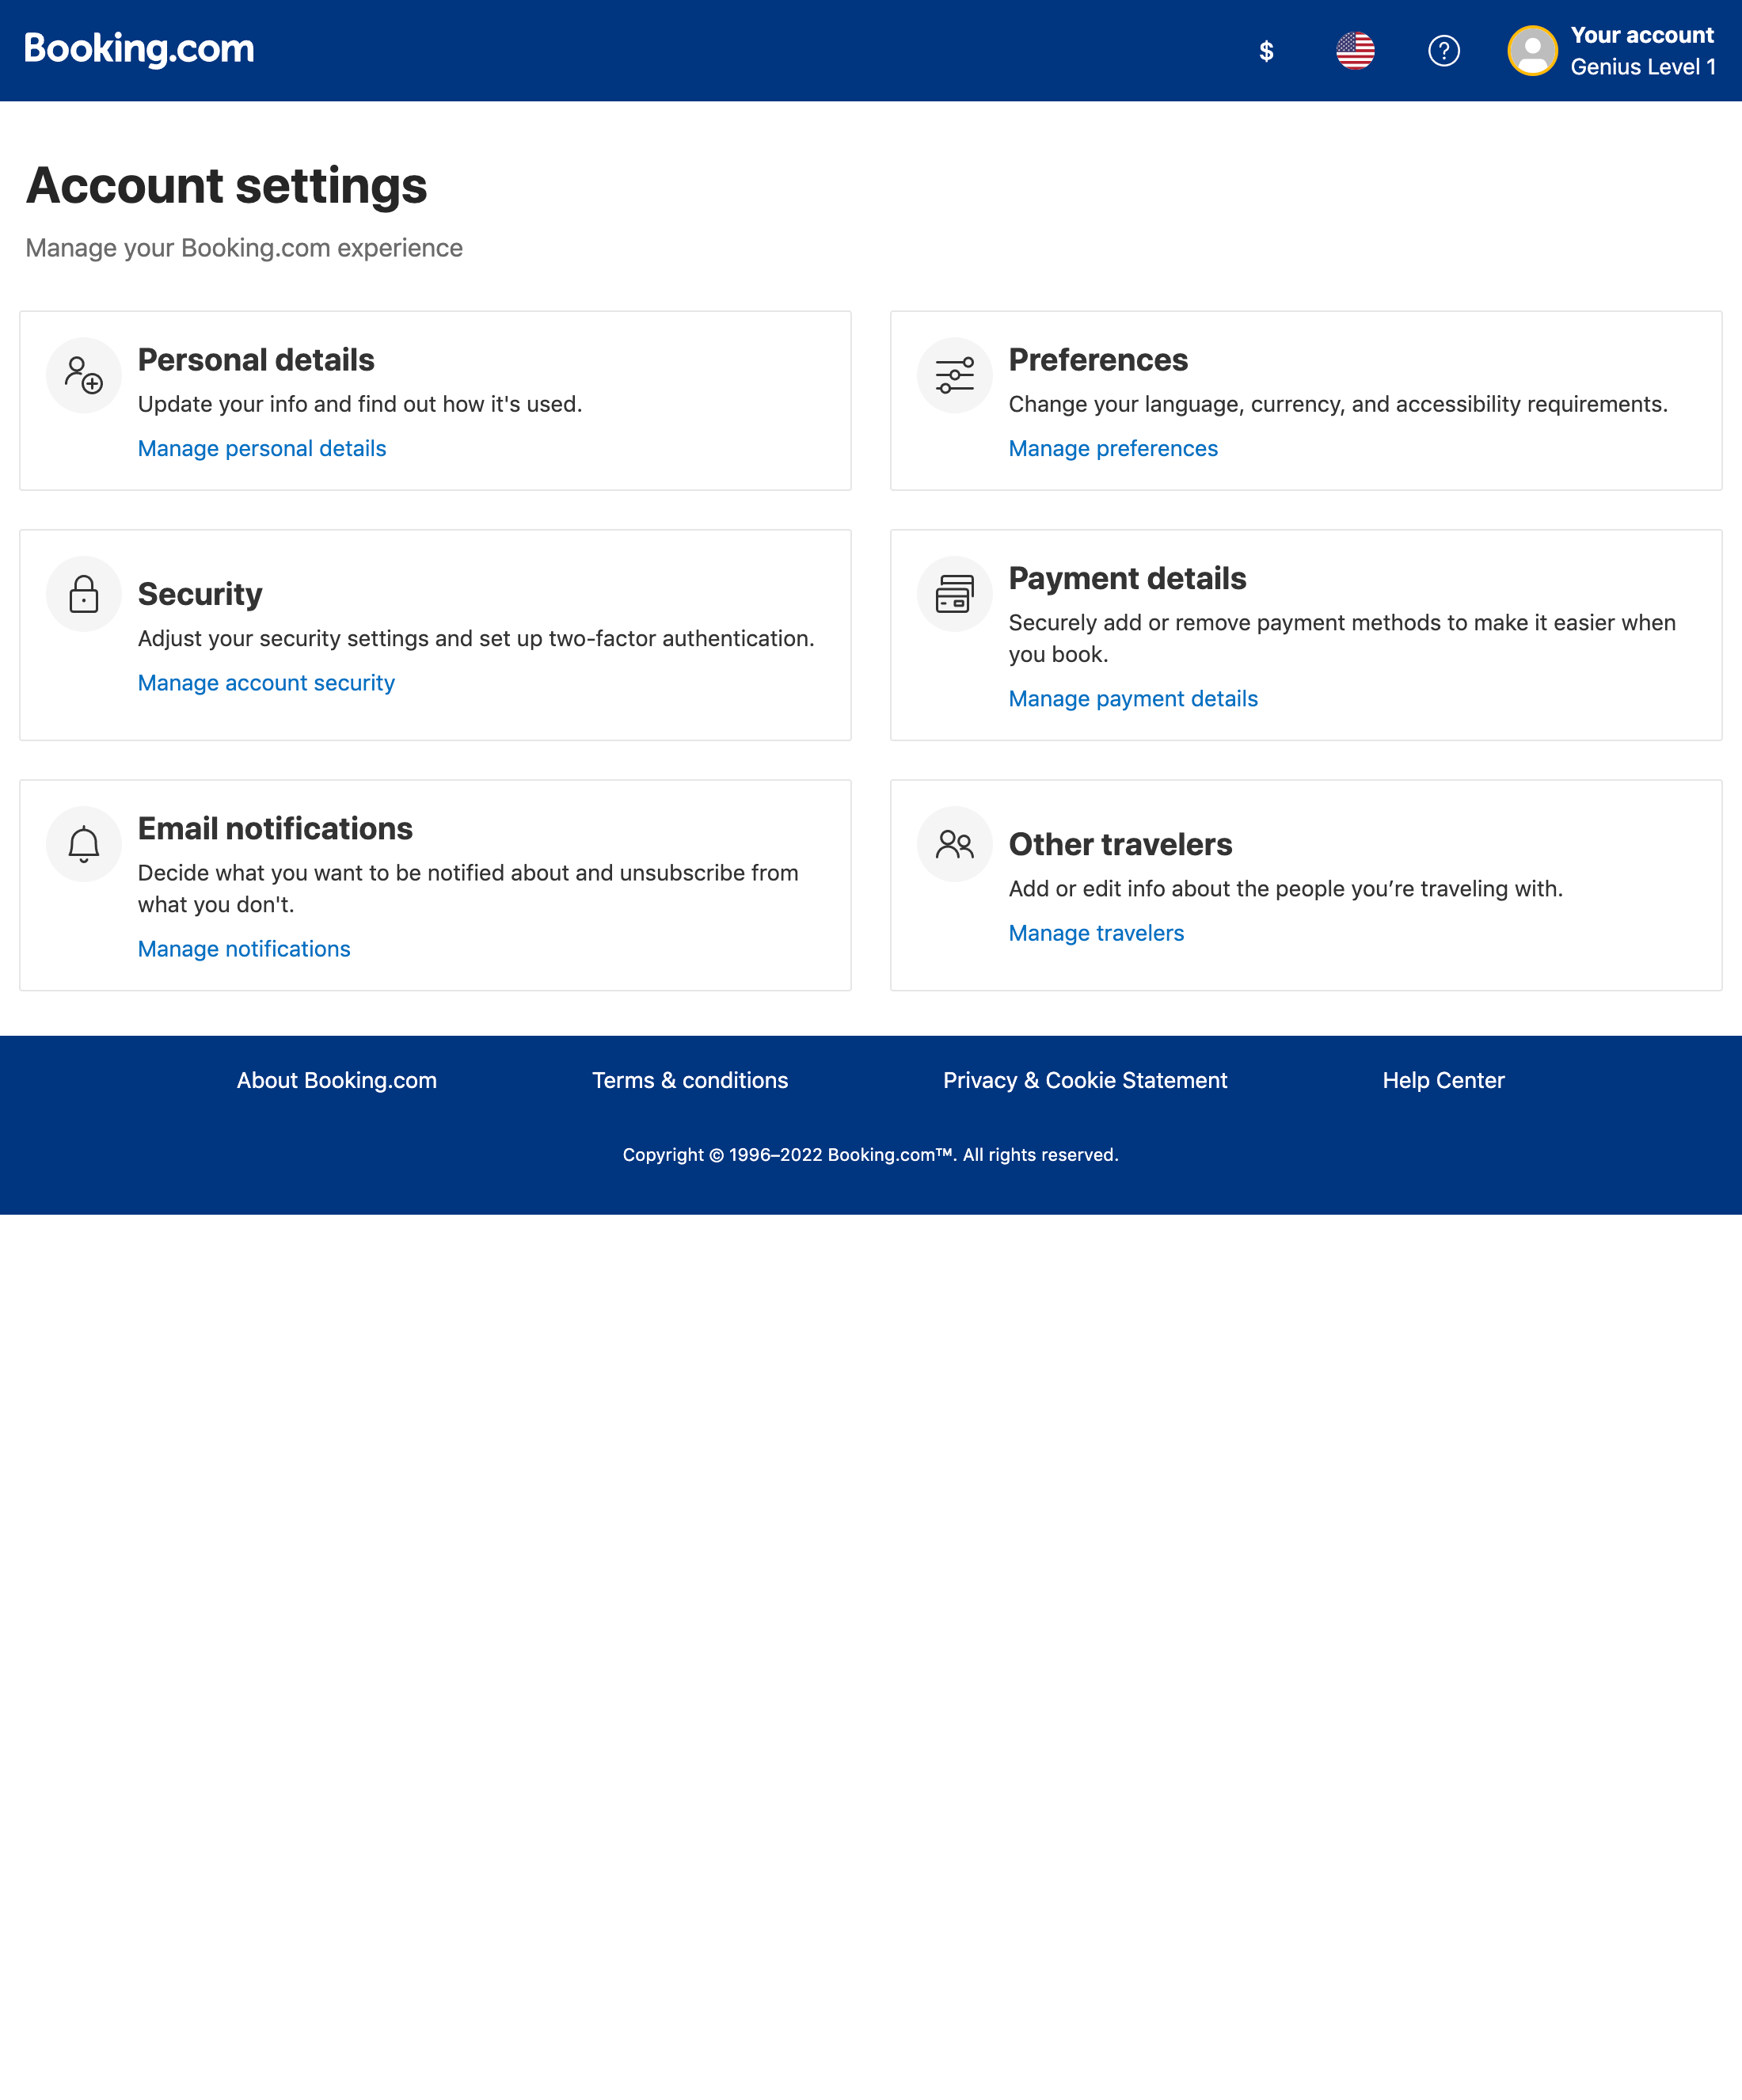The width and height of the screenshot is (1742, 2100).
Task: Click the Personal details person icon
Action: 83,375
